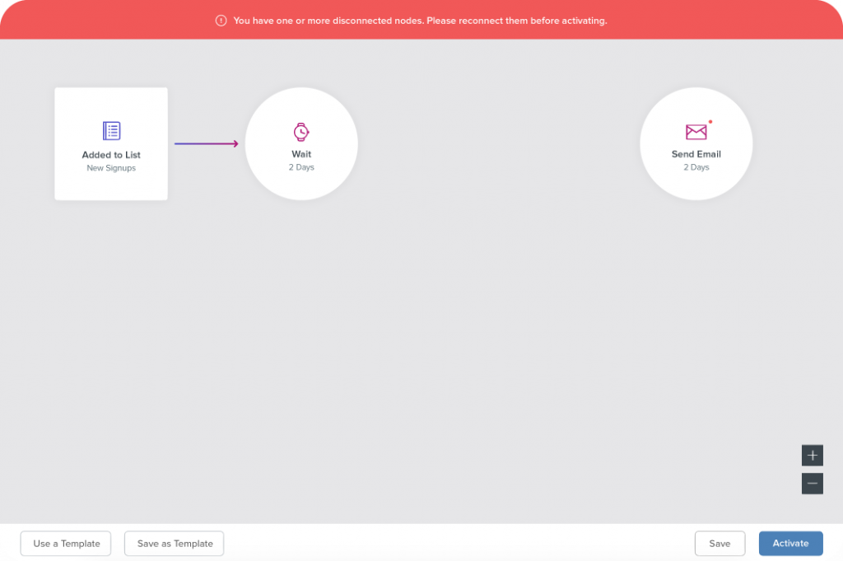Screen dimensions: 843x561
Task: Click the "2 Days" text under Send Email
Action: 696,167
